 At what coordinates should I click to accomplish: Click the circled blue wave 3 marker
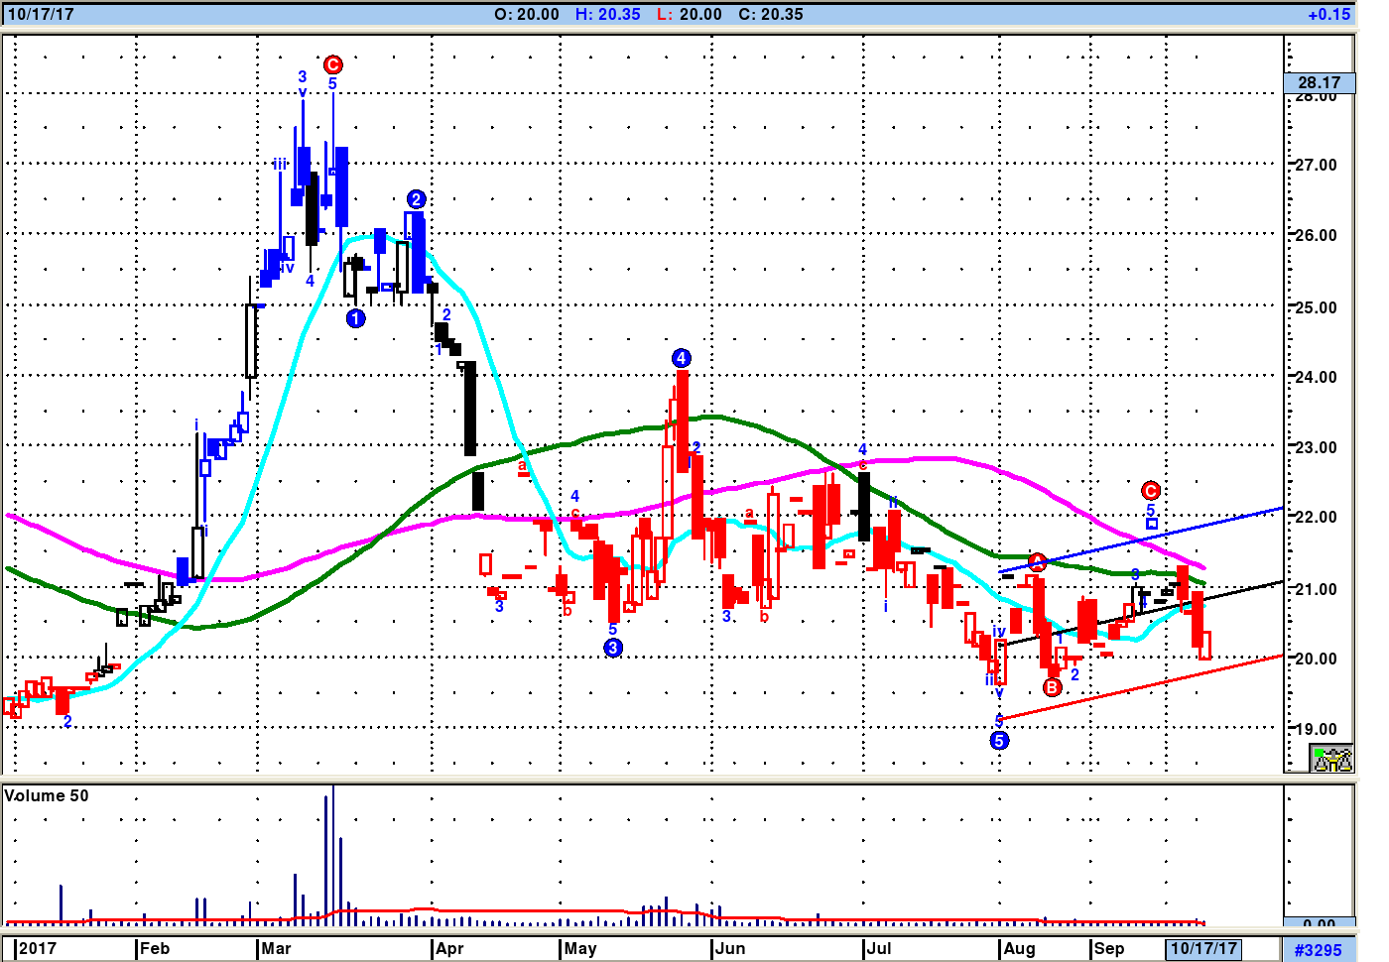click(613, 648)
